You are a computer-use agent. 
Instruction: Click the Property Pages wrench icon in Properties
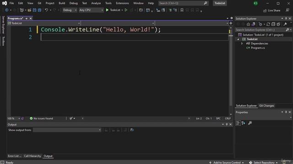click(250, 123)
